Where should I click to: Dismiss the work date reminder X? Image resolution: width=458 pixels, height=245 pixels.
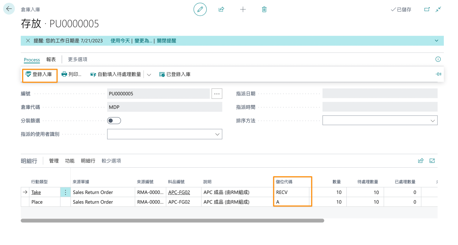(28, 41)
